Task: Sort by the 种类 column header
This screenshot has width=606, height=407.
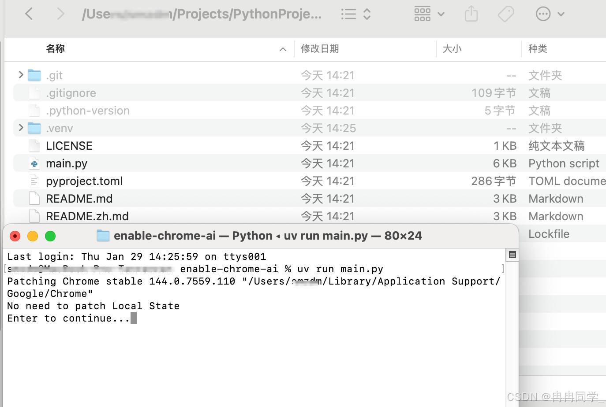Action: point(538,48)
